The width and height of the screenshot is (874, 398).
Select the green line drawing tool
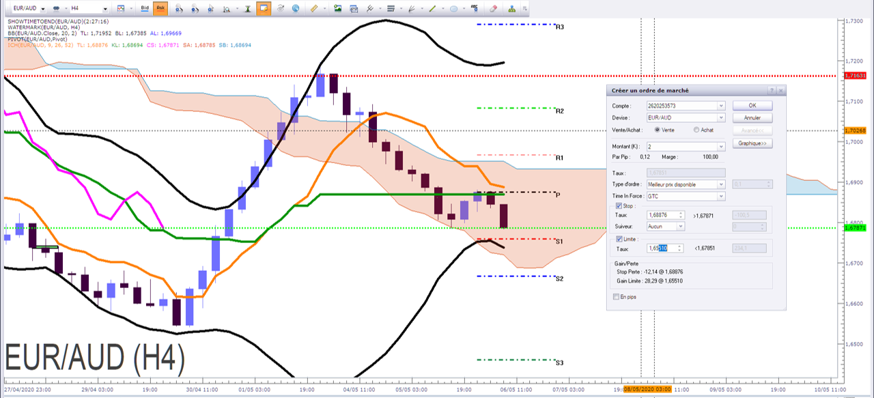432,8
